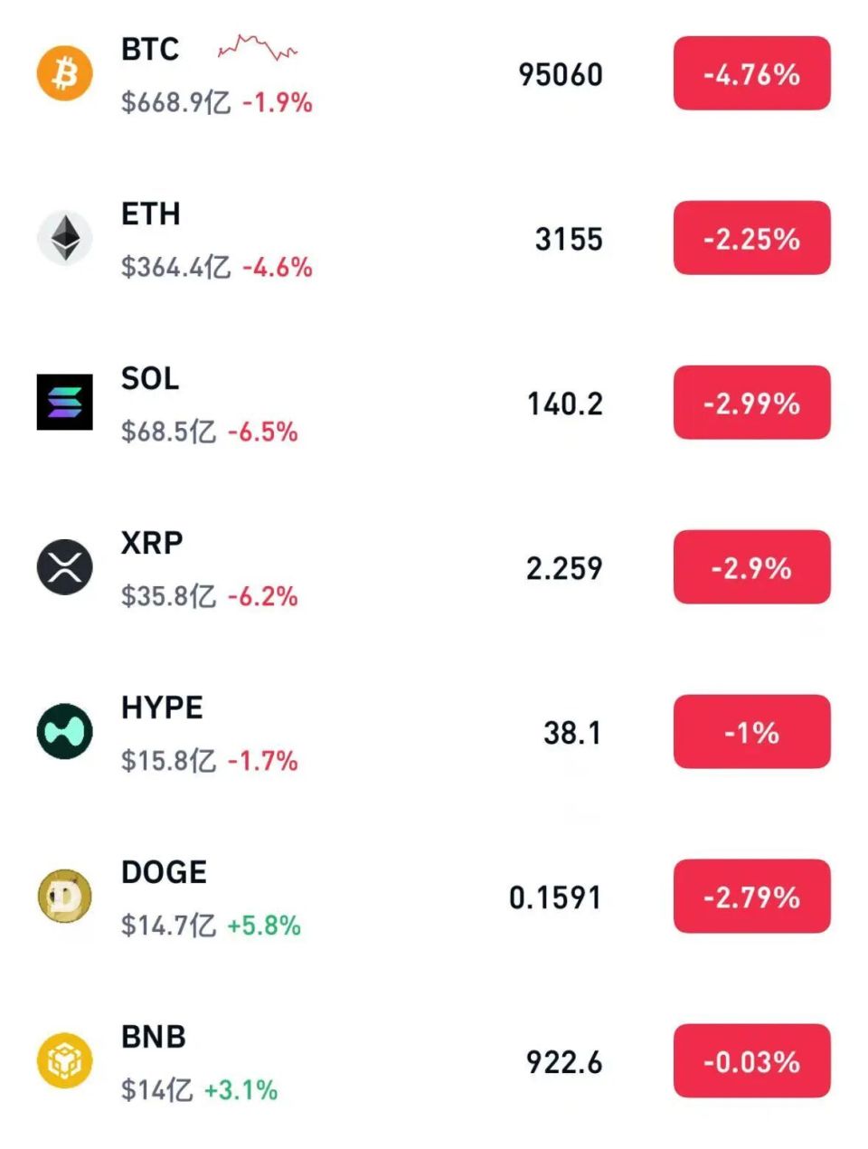
Task: Tap HYPE's -1% change badge
Action: pyautogui.click(x=751, y=731)
